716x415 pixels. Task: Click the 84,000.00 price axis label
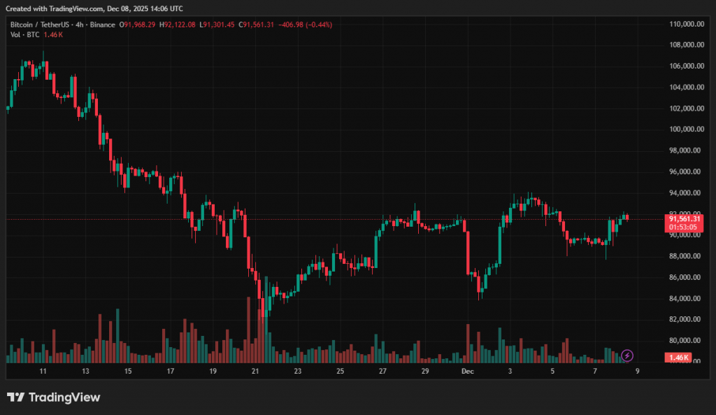(x=685, y=299)
